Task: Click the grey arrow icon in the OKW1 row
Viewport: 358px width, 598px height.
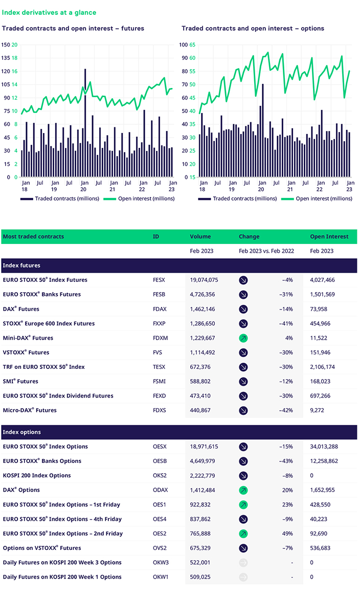Action: click(x=243, y=577)
